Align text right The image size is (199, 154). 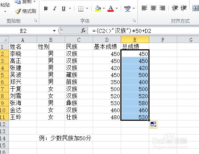click(x=162, y=8)
